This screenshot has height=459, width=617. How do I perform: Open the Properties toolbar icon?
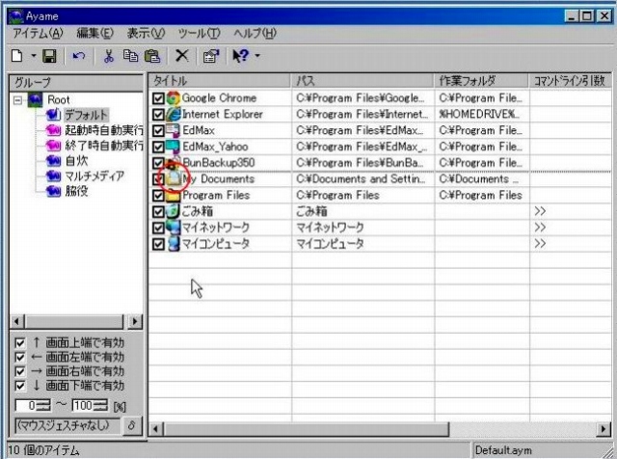click(211, 56)
